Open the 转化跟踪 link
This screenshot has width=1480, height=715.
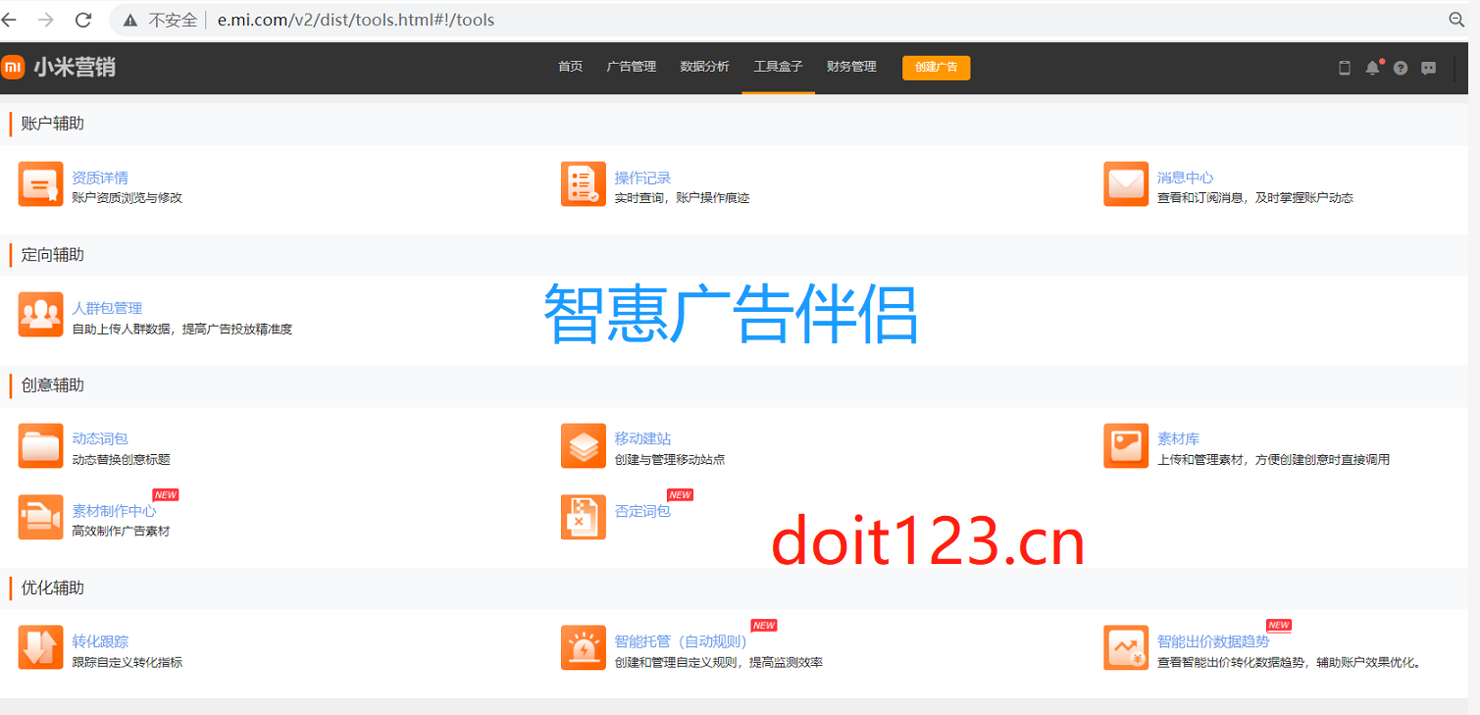(x=100, y=641)
